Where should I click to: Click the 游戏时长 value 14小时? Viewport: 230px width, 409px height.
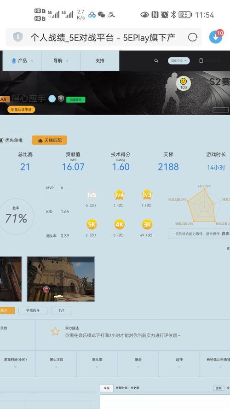[x=216, y=168]
